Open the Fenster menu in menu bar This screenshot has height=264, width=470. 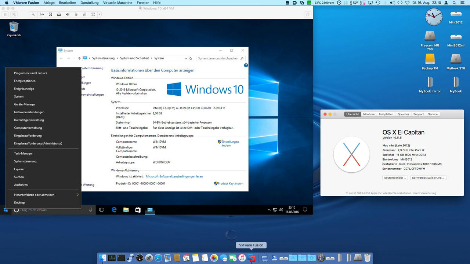pos(143,3)
